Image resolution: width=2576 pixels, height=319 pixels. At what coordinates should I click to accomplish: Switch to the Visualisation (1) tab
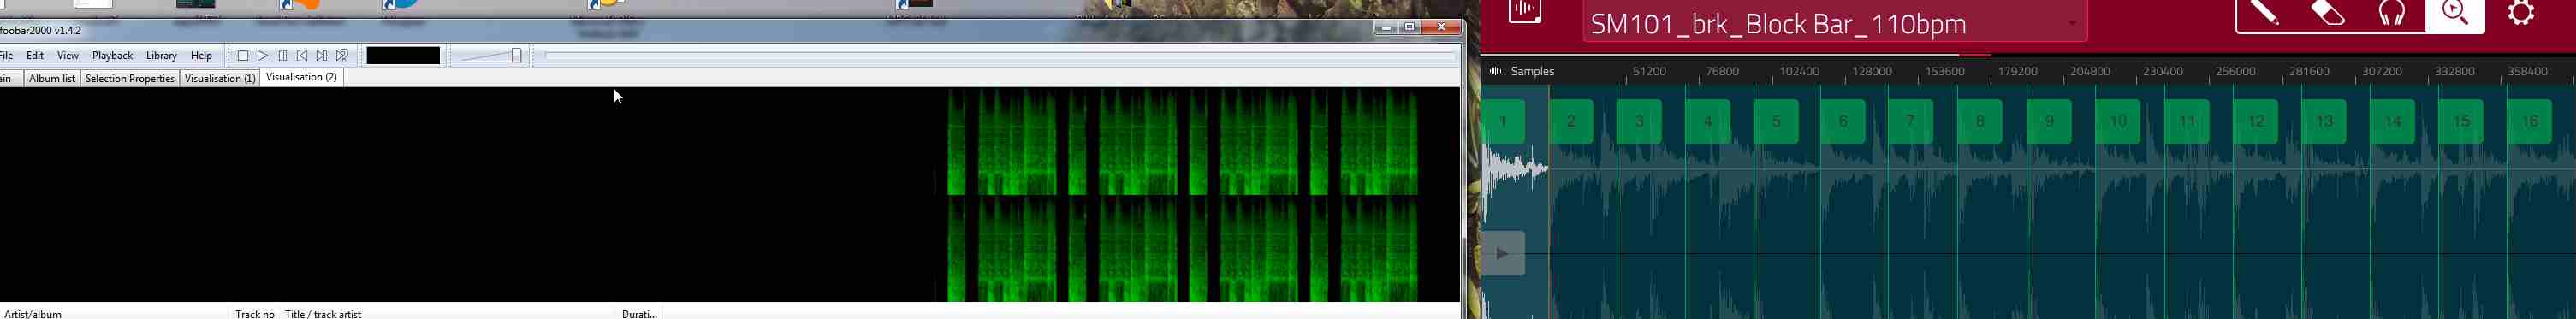click(x=220, y=78)
